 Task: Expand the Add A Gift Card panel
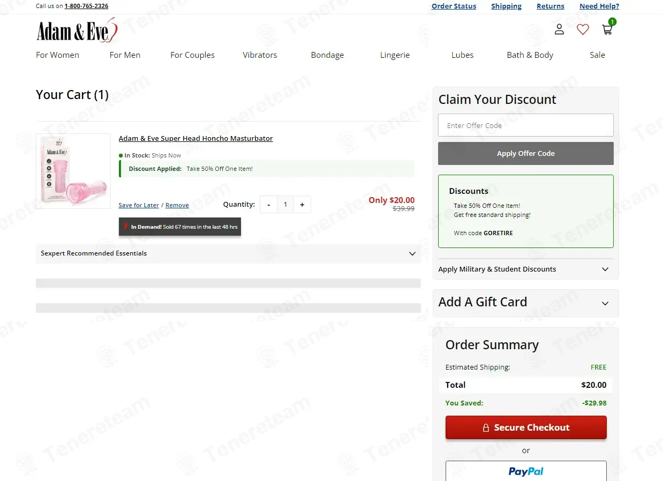(525, 303)
